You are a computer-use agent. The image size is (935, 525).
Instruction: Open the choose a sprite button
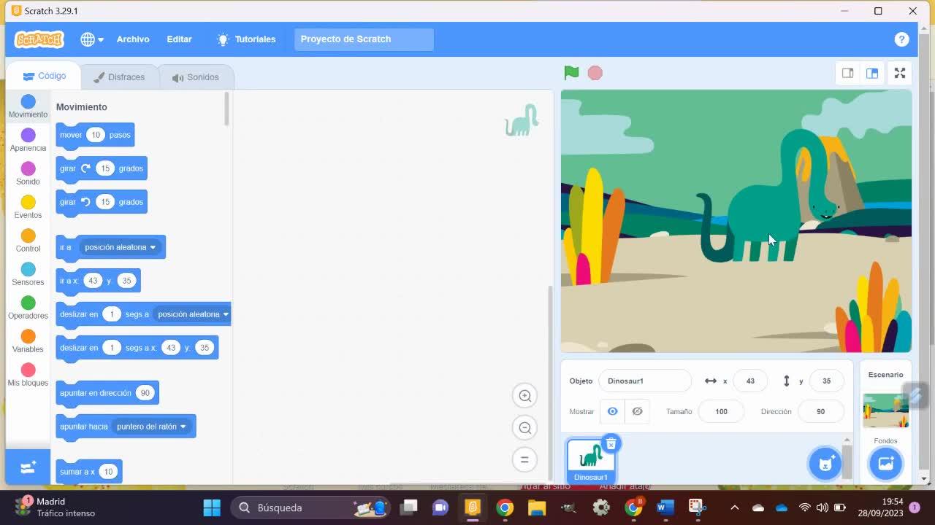(x=825, y=463)
